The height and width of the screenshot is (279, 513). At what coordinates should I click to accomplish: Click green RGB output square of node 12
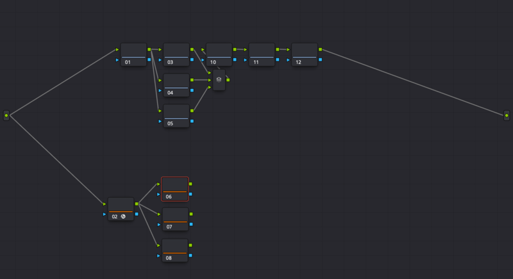pos(320,49)
